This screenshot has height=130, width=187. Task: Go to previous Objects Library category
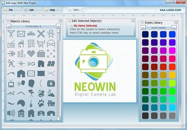click(8, 26)
